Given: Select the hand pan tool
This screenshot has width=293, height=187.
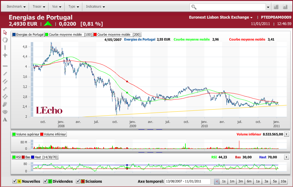Looking at the screenshot, I should (5, 40).
